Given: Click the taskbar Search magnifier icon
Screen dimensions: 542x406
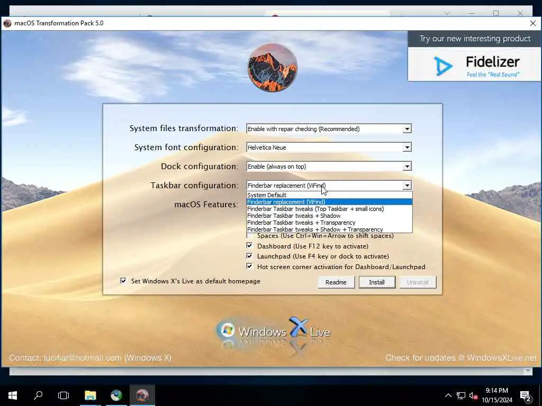Looking at the screenshot, I should [38, 395].
